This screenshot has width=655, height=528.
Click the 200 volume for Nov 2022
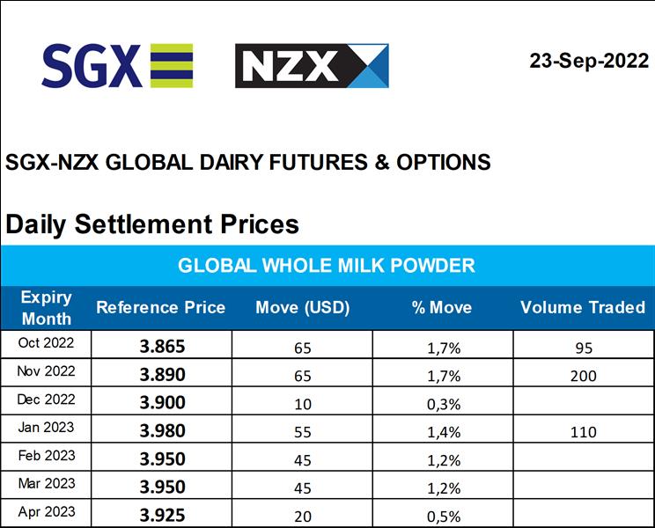tap(583, 376)
